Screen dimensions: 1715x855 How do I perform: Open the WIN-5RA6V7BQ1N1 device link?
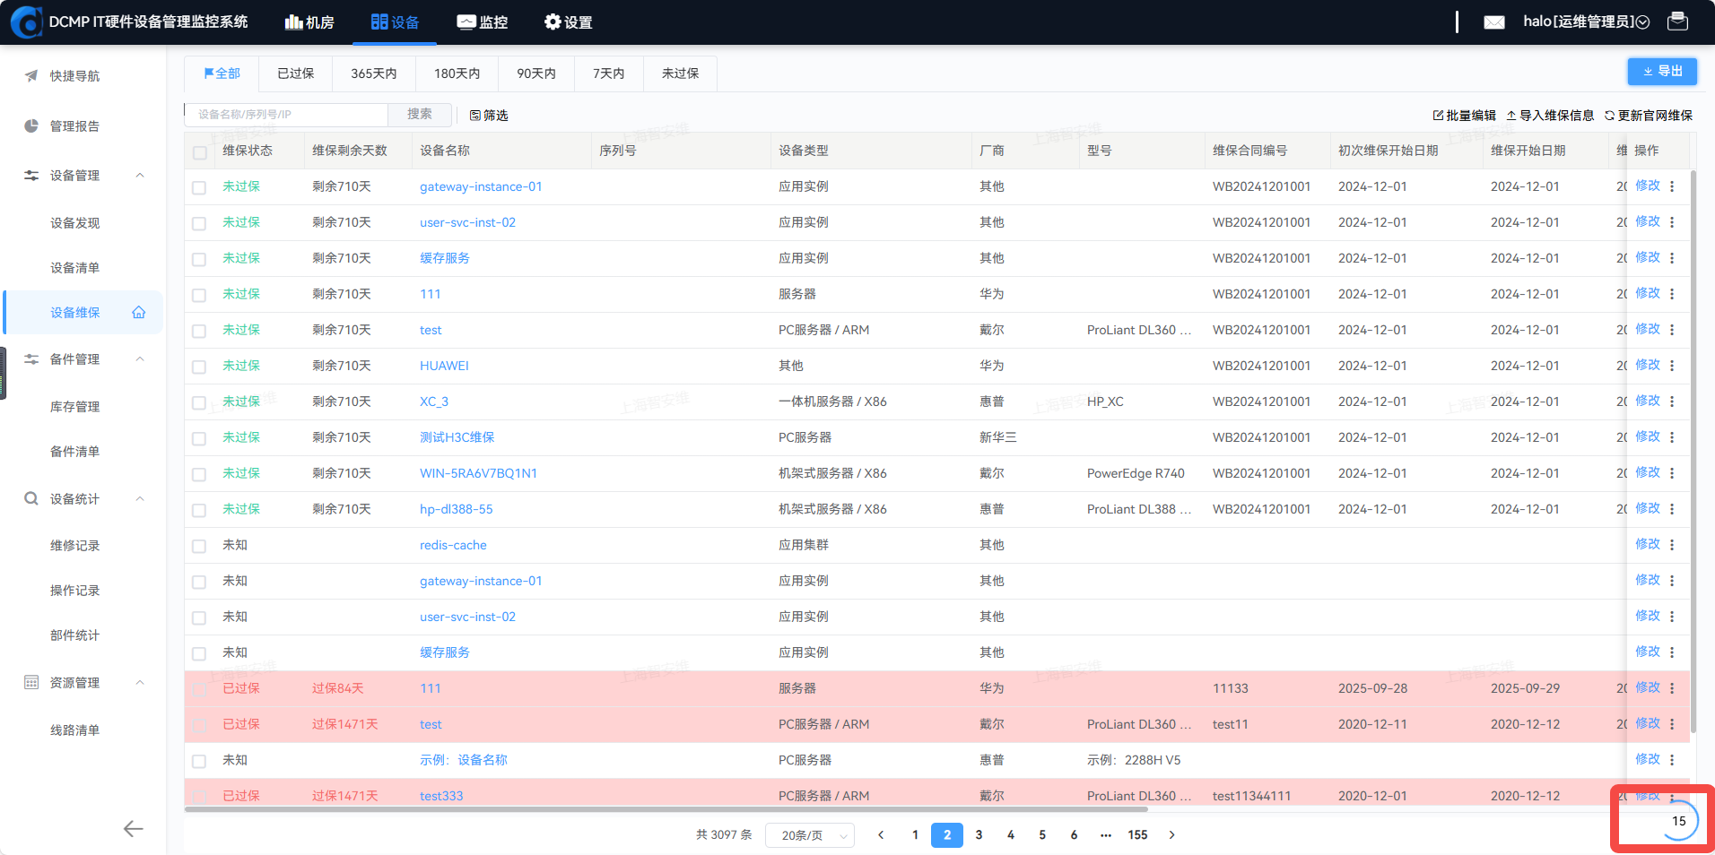click(478, 473)
